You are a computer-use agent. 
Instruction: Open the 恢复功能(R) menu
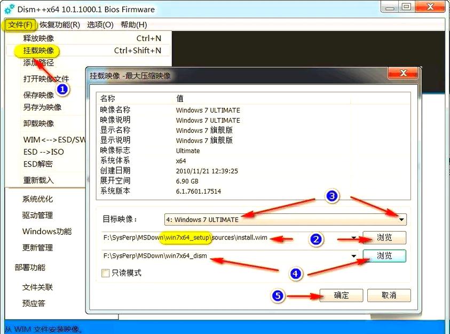60,25
